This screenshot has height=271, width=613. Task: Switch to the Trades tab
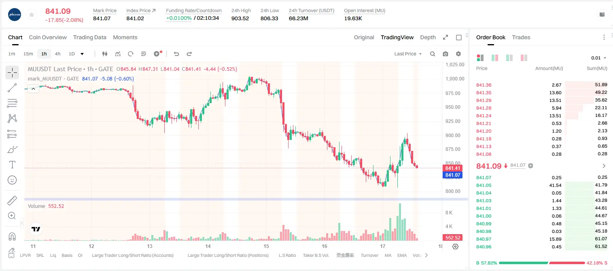pos(521,37)
